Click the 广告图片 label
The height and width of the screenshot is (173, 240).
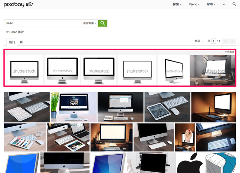229,52
